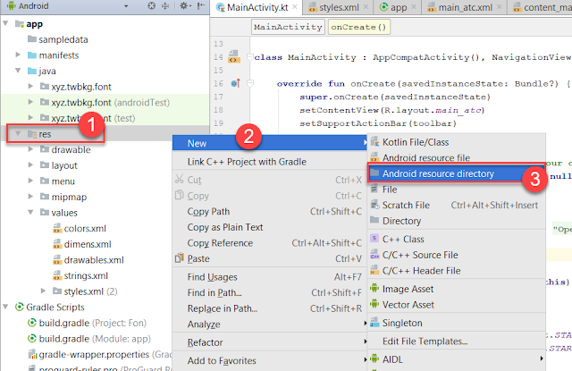Create new Vector Asset
This screenshot has height=371, width=572.
point(457,304)
